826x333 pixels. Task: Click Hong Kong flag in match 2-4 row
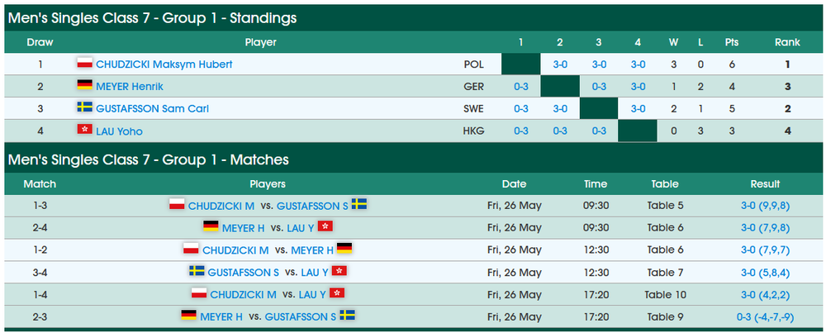tap(325, 226)
